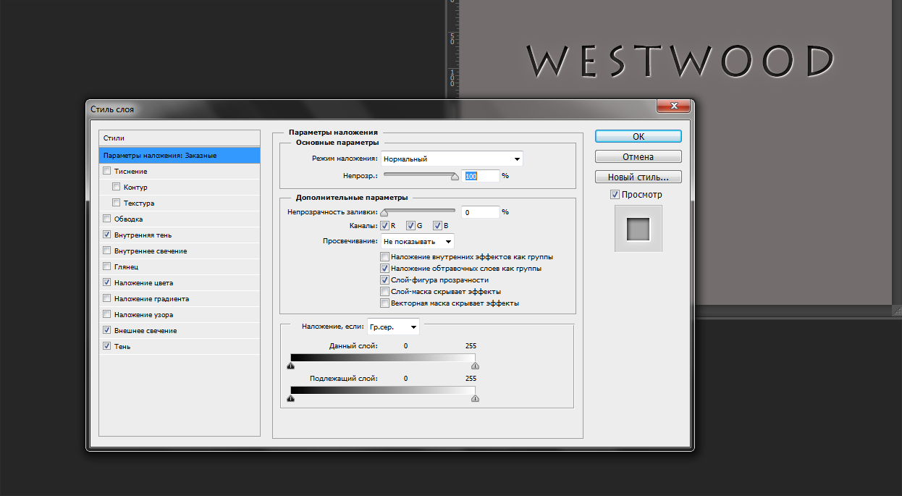Toggle the Просмотр preview checkbox
This screenshot has height=496, width=902.
pyautogui.click(x=615, y=195)
